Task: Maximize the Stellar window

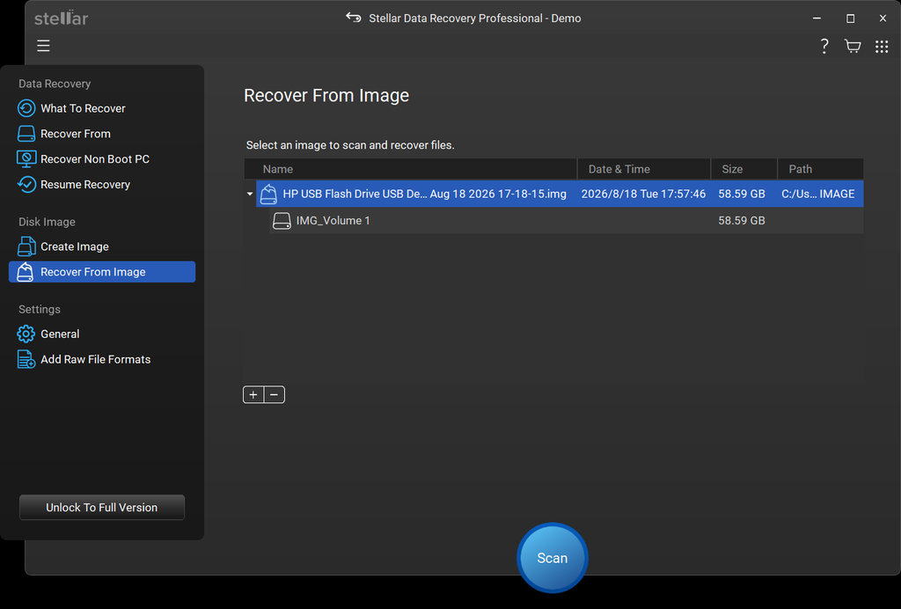Action: [x=851, y=18]
